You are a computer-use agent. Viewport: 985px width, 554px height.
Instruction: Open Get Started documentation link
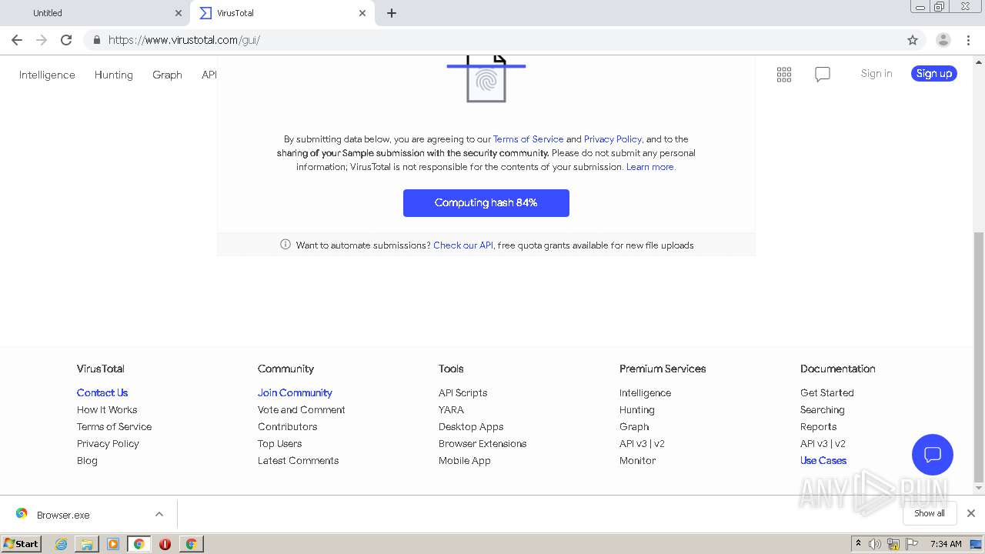[827, 392]
